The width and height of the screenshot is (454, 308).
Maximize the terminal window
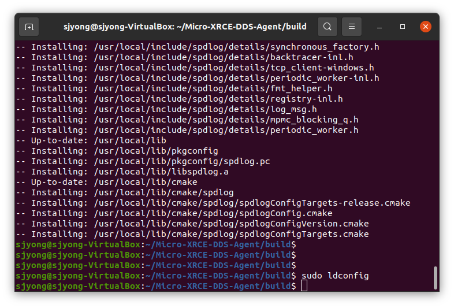[x=403, y=27]
